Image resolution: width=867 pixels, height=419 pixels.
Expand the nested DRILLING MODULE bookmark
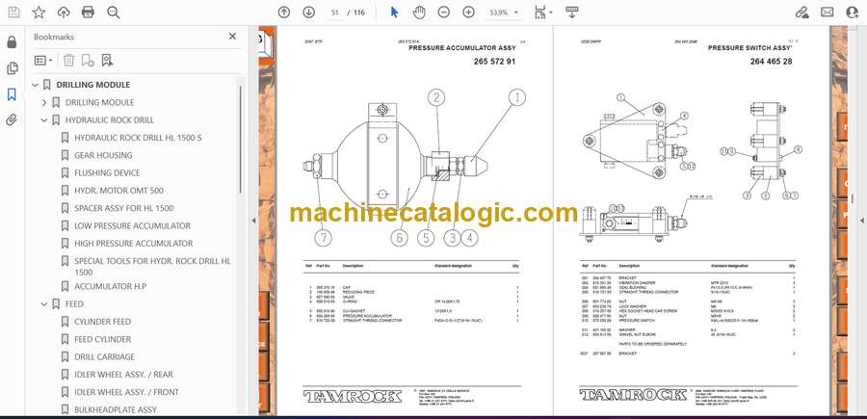coord(44,102)
